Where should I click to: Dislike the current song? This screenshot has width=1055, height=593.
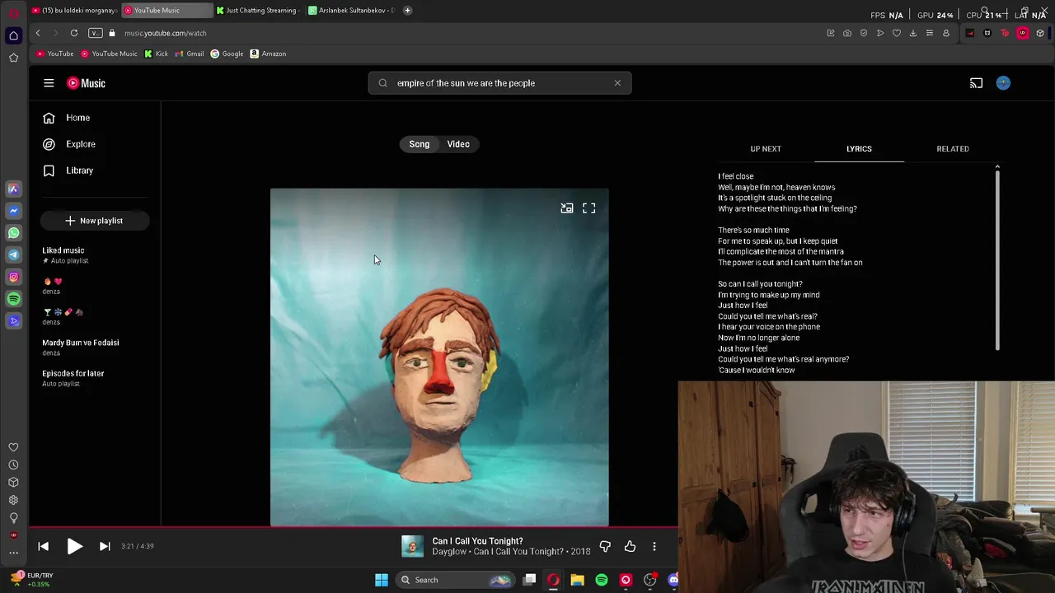[605, 546]
